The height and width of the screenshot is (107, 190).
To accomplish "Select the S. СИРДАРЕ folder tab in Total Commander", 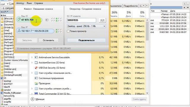I will coord(7,8).
